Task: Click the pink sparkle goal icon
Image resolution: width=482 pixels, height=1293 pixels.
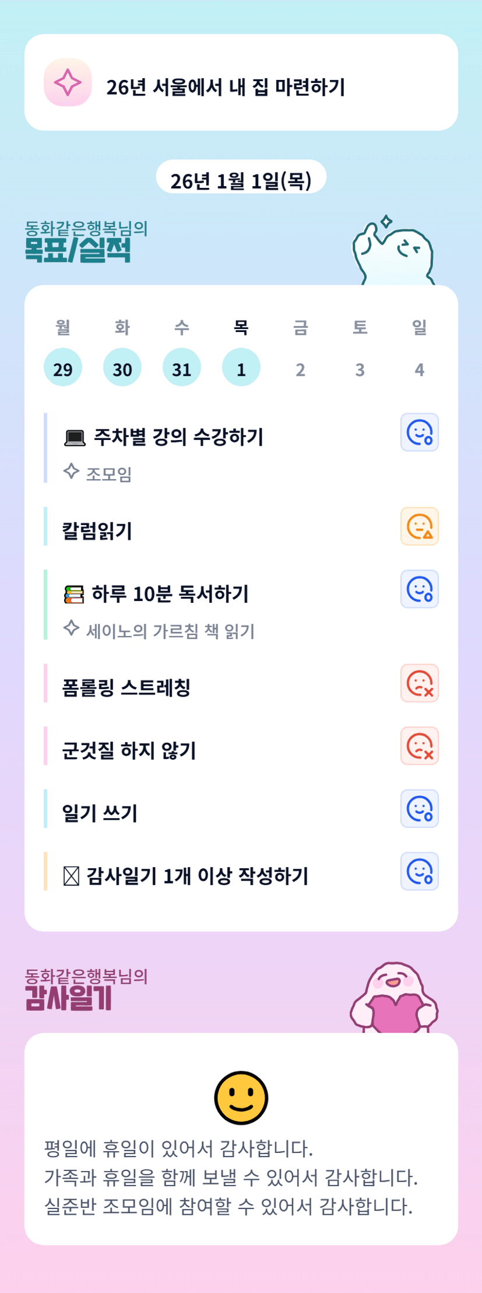Action: 68,82
